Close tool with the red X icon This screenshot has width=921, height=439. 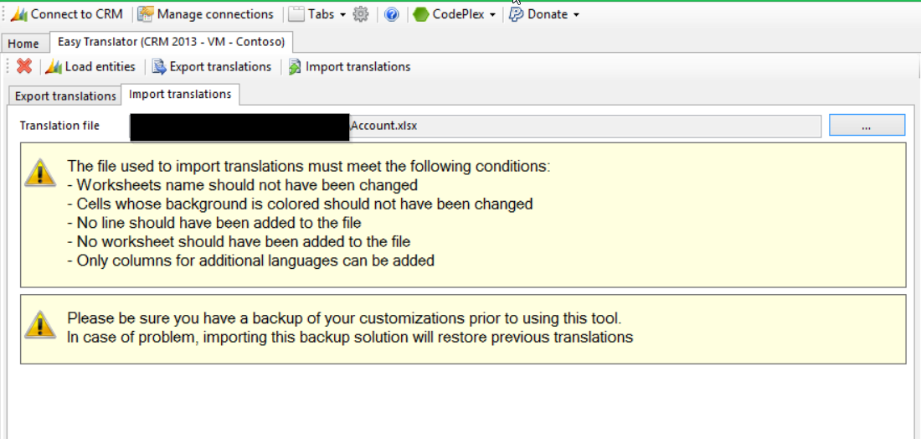(24, 66)
